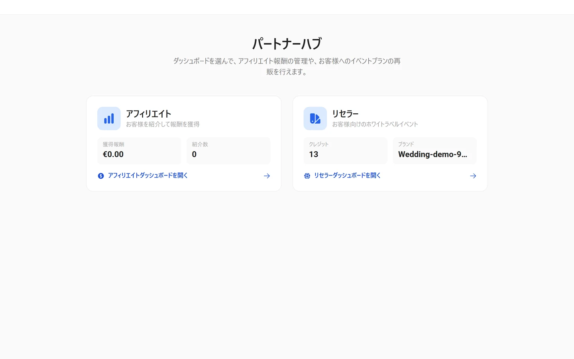Viewport: 574px width, 359px height.
Task: Click the 獲得報酬 value €0.00
Action: (113, 154)
